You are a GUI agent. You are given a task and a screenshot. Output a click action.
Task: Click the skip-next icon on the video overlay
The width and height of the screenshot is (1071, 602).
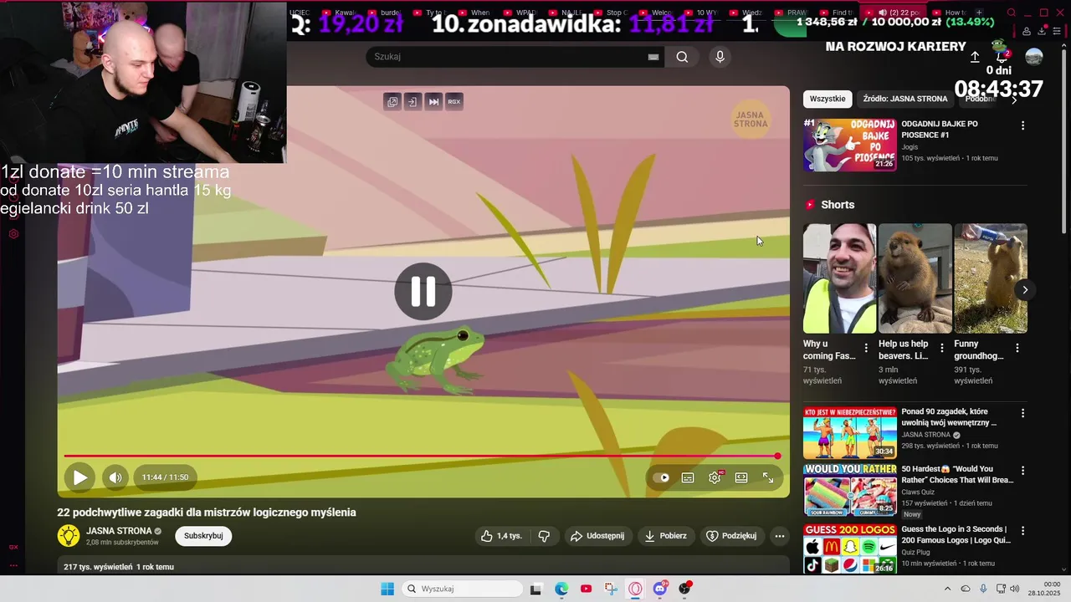click(433, 101)
